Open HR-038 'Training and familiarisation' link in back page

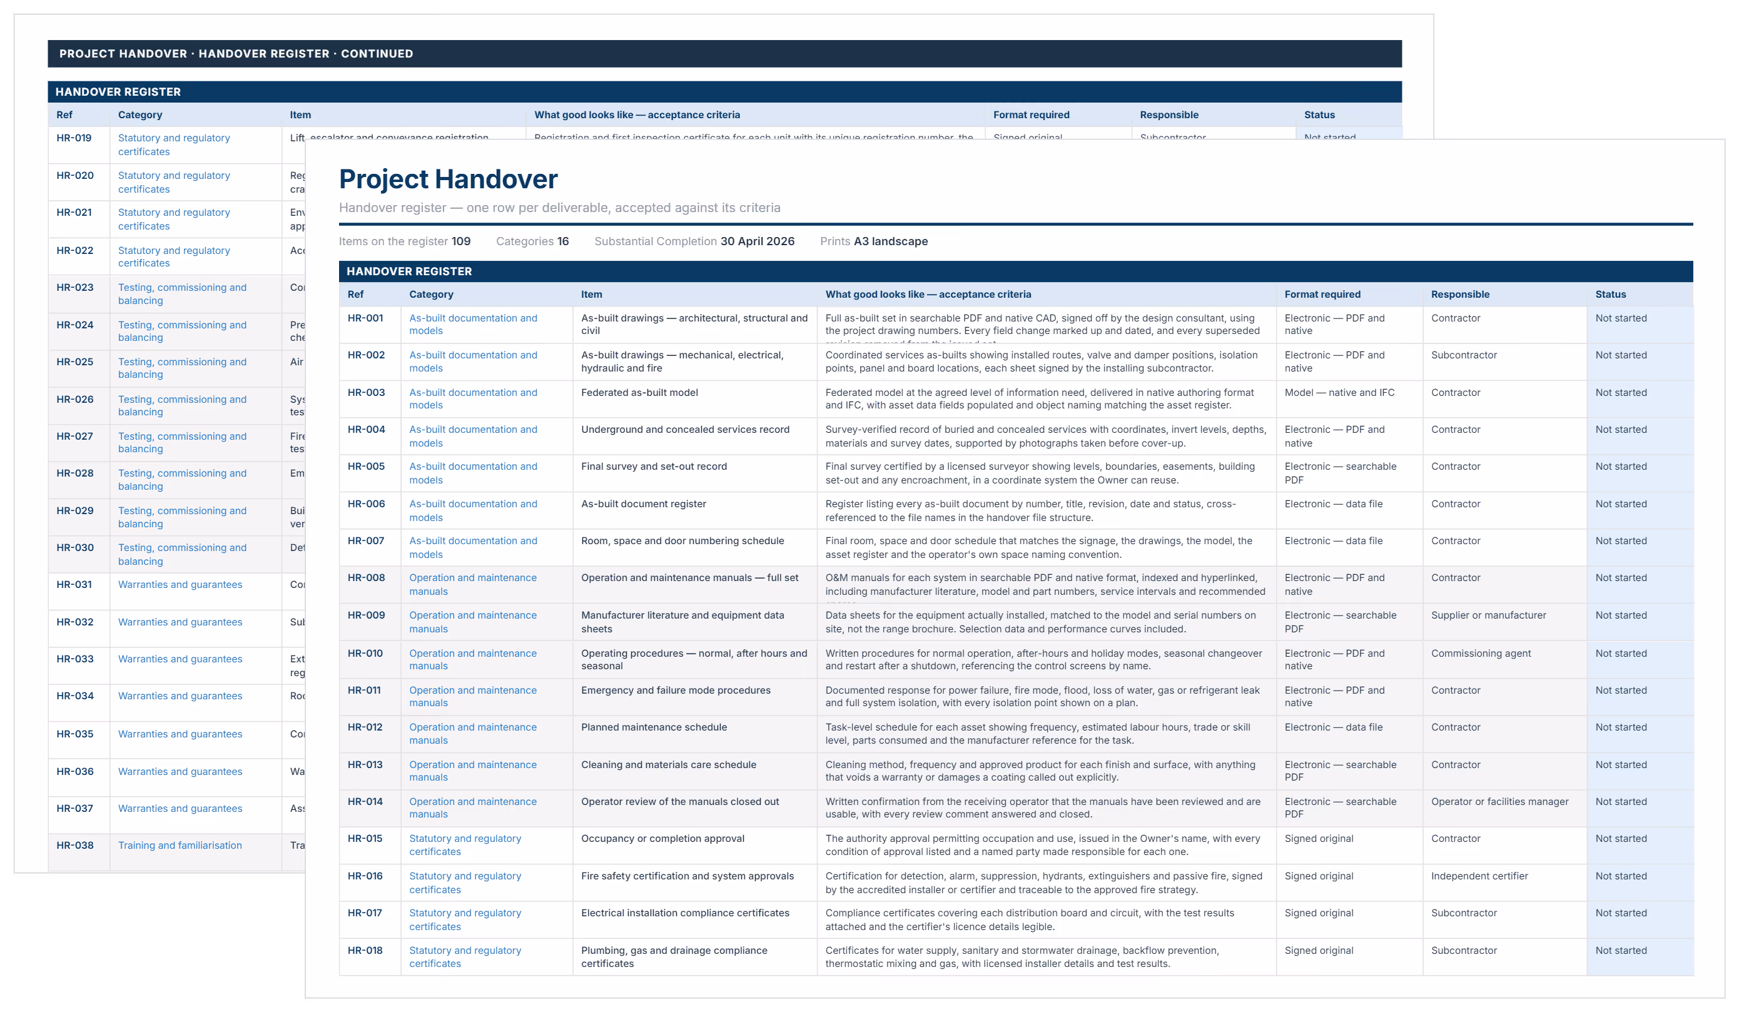[x=180, y=845]
